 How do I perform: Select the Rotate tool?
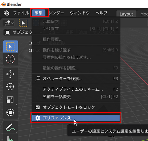click(10, 87)
